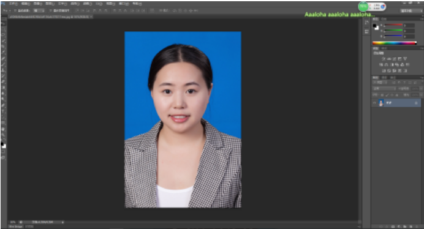Click the new layer icon at panel bottom

coord(411,227)
